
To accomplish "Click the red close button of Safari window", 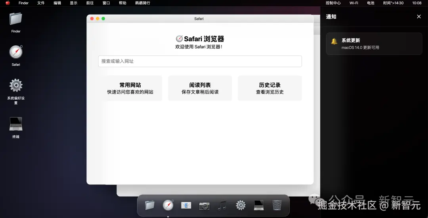I will pyautogui.click(x=92, y=19).
